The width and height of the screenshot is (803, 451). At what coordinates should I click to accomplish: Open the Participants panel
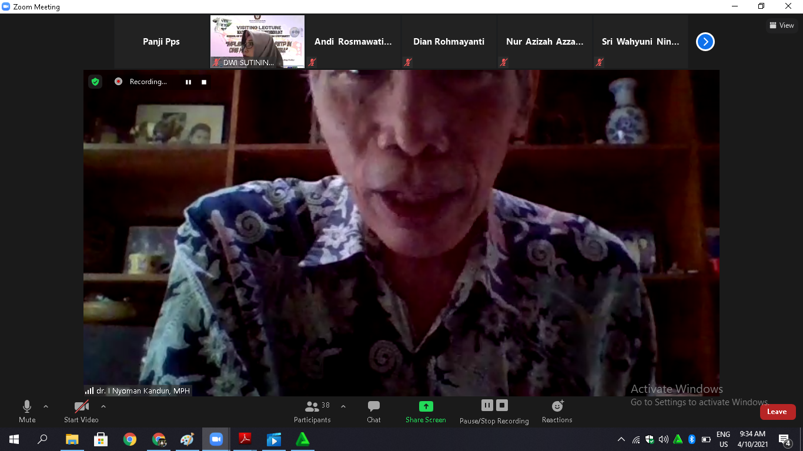coord(312,411)
